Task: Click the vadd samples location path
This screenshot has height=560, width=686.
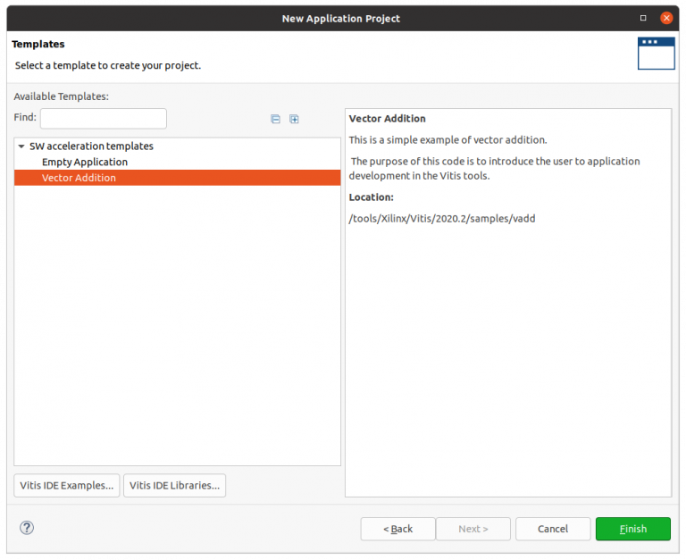Action: tap(441, 218)
